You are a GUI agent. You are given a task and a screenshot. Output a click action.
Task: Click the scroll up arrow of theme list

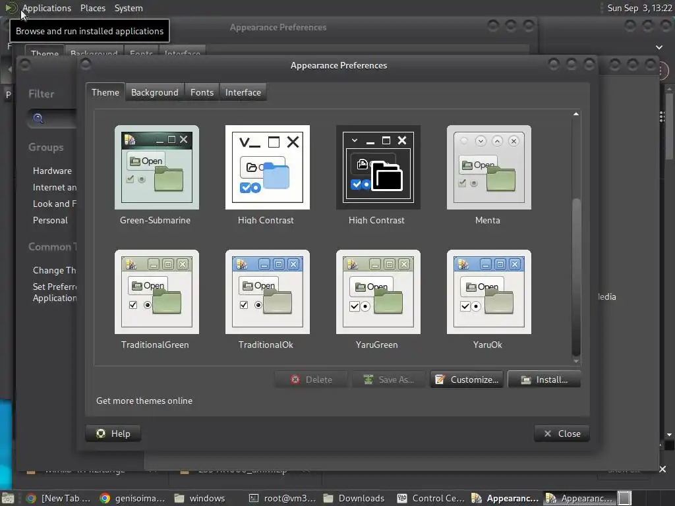point(576,114)
